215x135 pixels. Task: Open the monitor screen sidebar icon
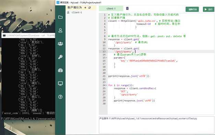(x=60, y=84)
